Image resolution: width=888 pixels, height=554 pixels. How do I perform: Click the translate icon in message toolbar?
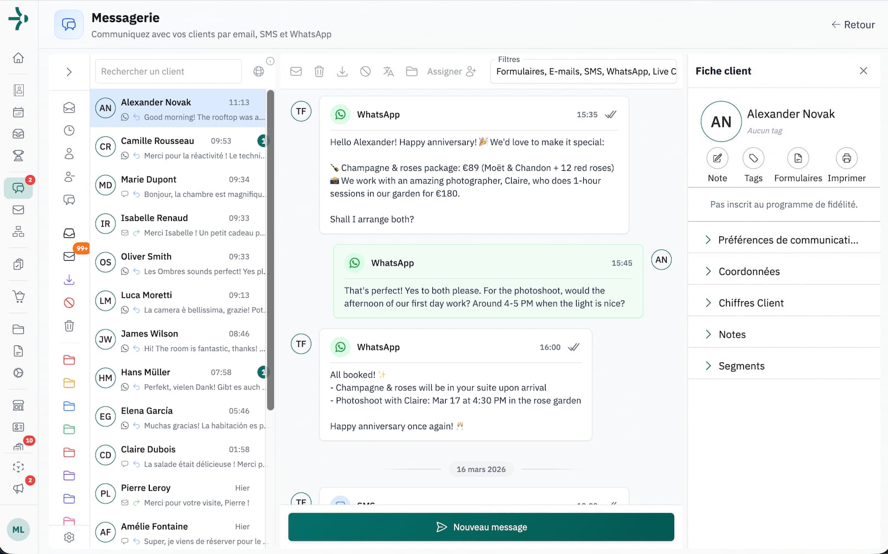click(x=388, y=72)
